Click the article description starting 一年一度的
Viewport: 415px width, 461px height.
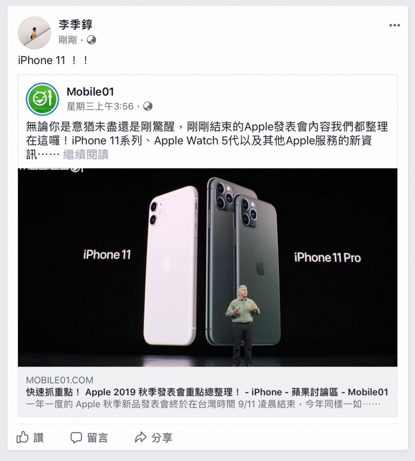(x=203, y=404)
